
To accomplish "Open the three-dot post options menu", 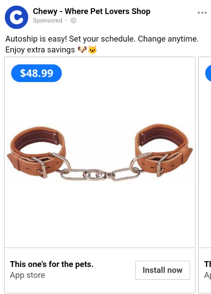I will [202, 13].
